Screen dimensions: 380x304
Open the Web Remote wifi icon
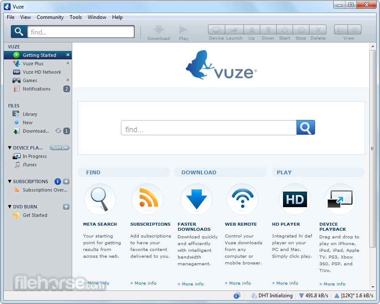[242, 199]
